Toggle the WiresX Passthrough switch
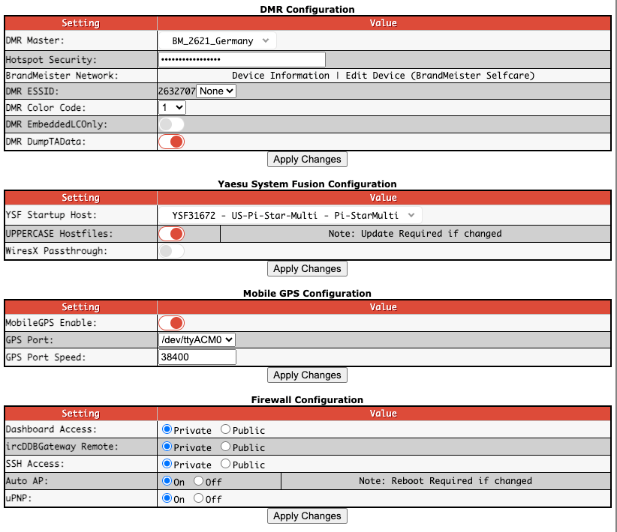The image size is (617, 532). [x=171, y=251]
